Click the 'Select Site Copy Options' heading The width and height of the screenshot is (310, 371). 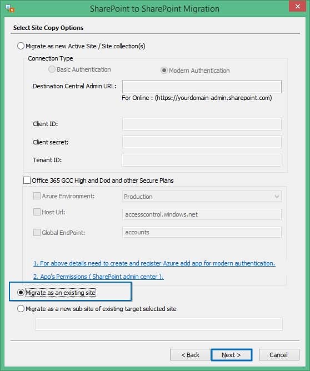[48, 28]
